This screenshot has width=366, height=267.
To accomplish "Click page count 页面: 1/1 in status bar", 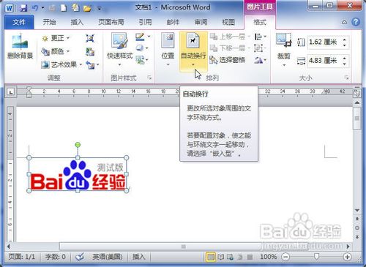I will tap(22, 257).
